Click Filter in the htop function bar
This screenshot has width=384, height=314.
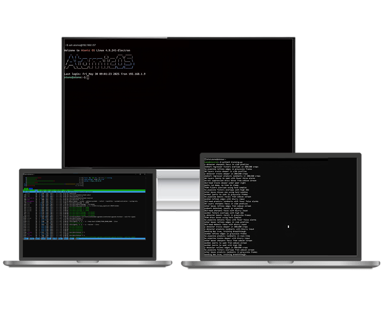pyautogui.click(x=43, y=239)
